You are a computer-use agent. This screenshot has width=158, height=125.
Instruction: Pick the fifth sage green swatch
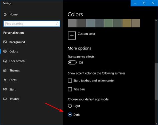coord(109,23)
